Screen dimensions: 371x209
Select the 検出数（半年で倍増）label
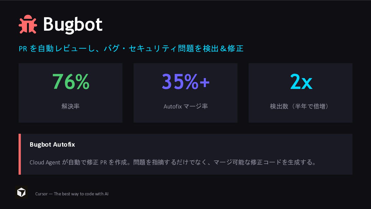(300, 106)
